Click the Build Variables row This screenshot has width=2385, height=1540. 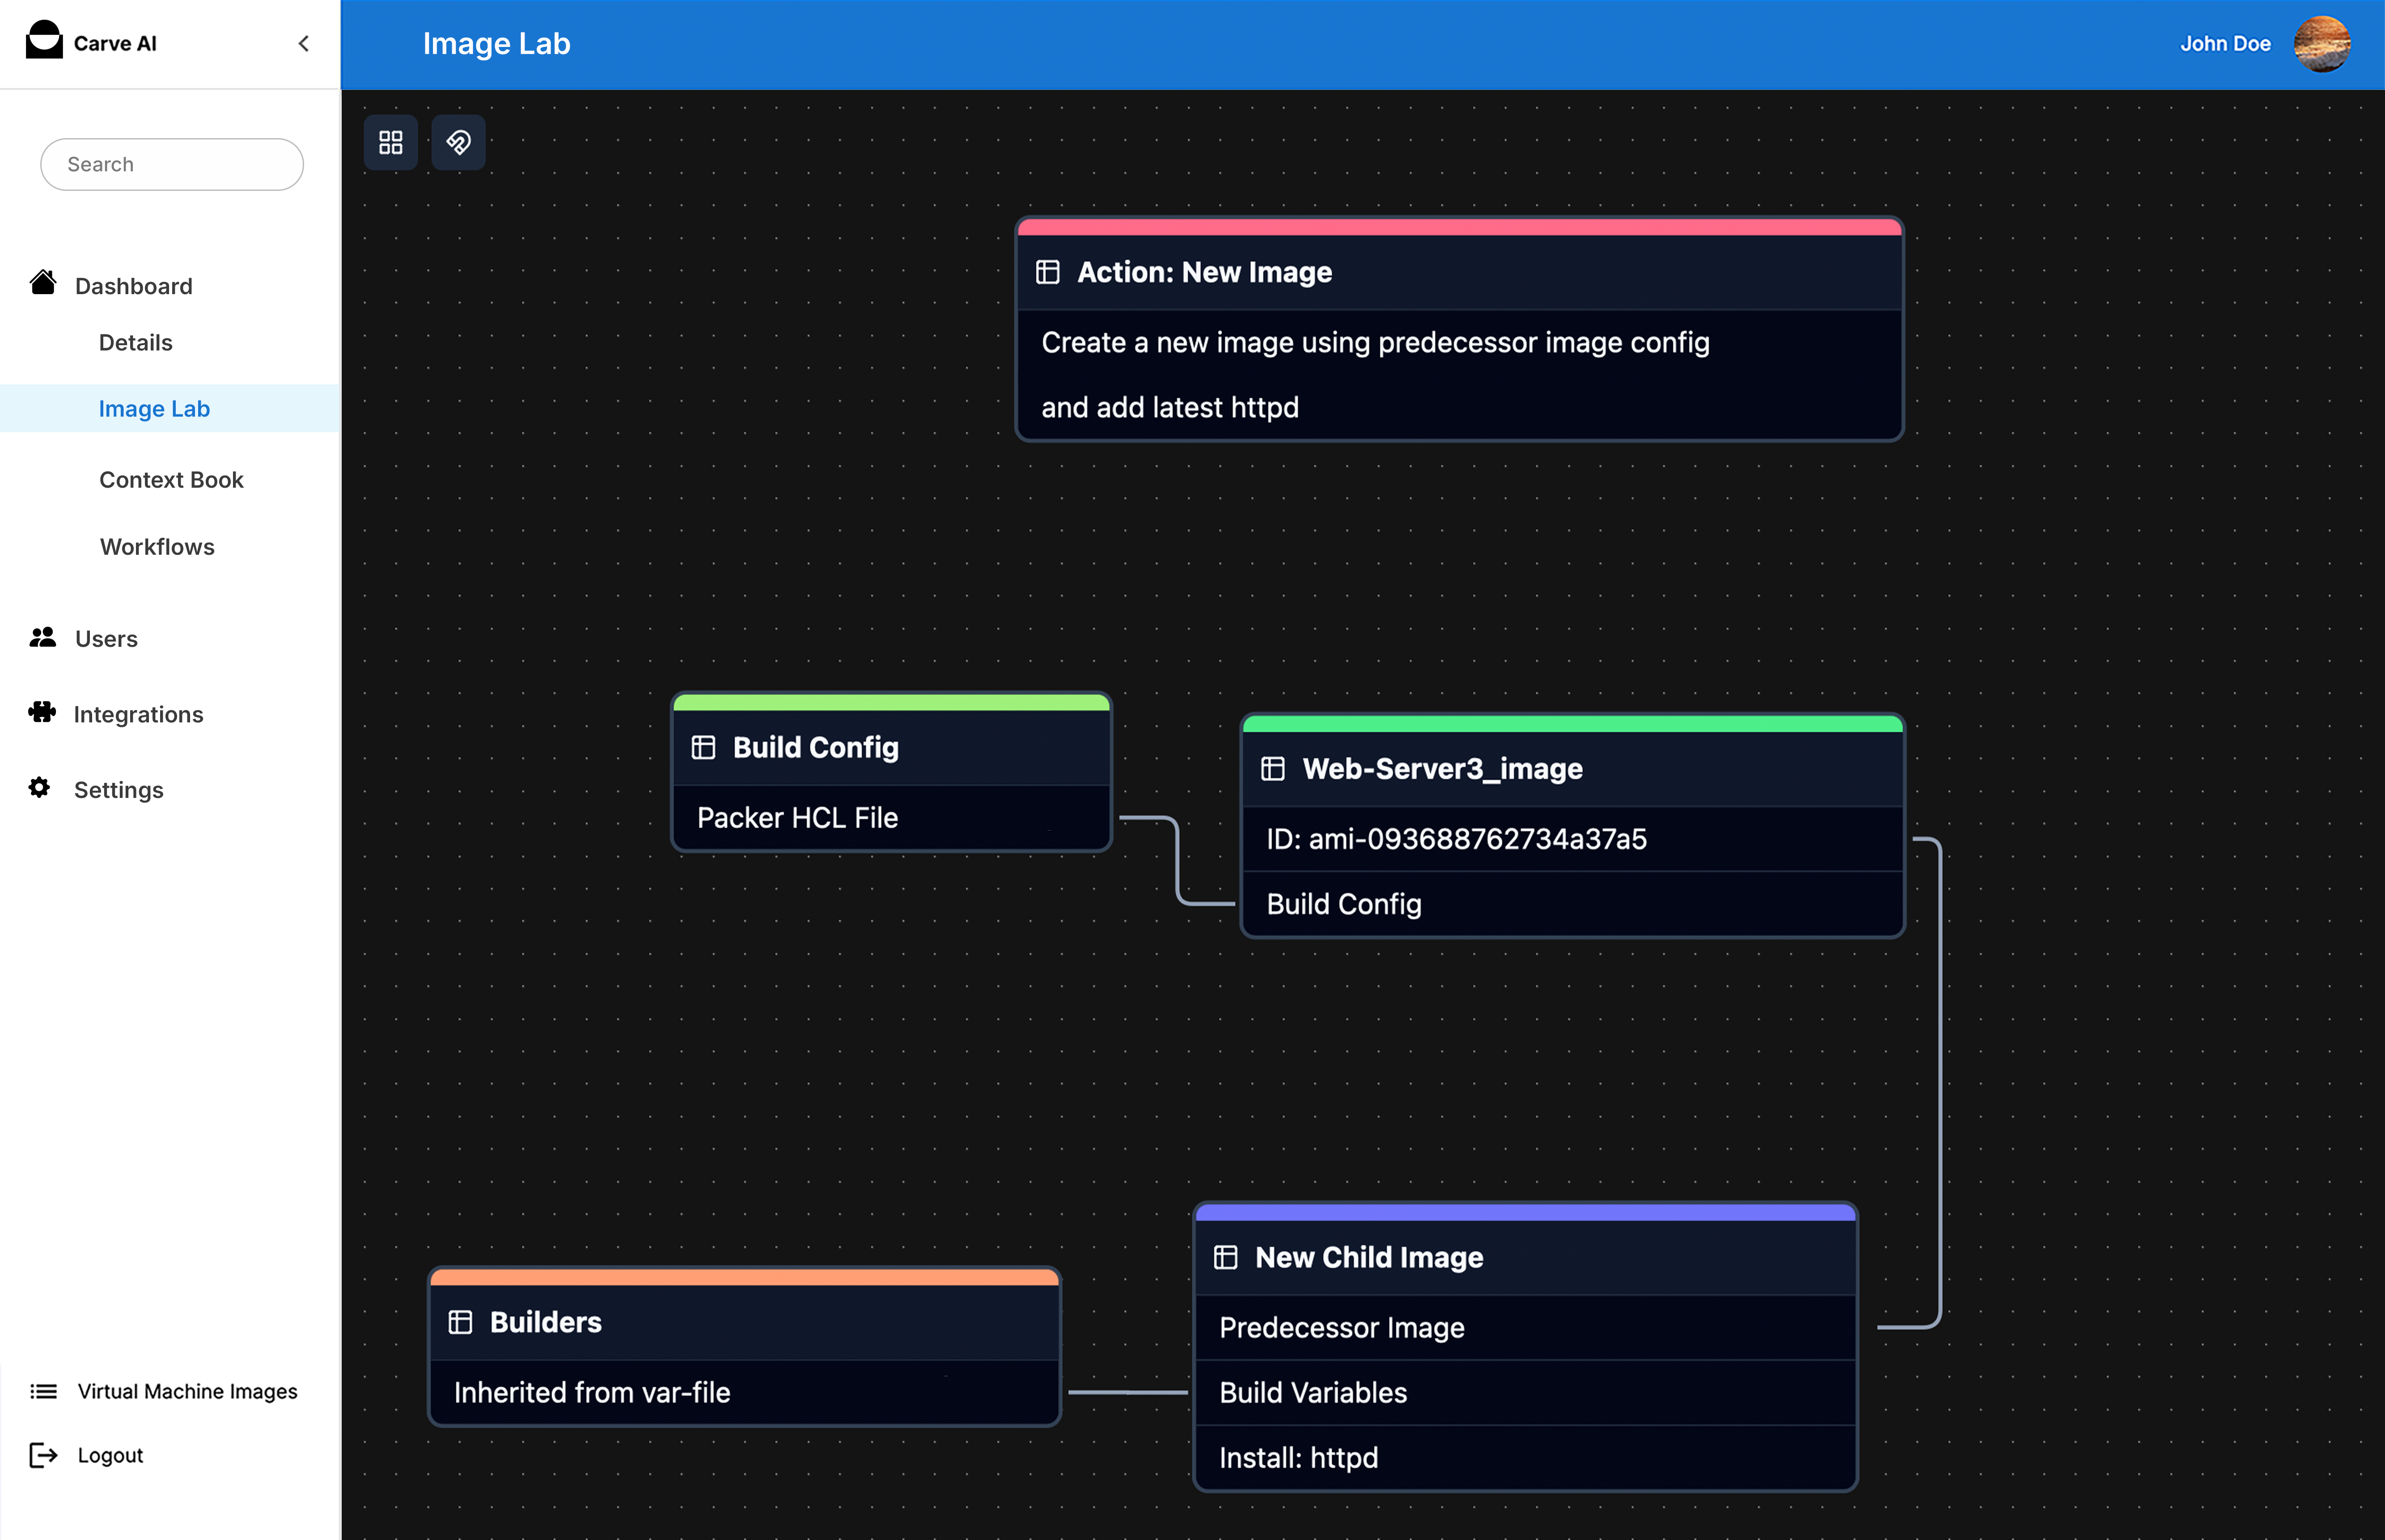click(1525, 1392)
